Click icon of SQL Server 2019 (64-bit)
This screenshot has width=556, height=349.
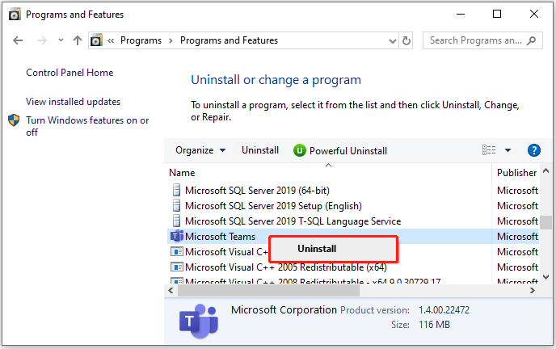[x=176, y=191]
